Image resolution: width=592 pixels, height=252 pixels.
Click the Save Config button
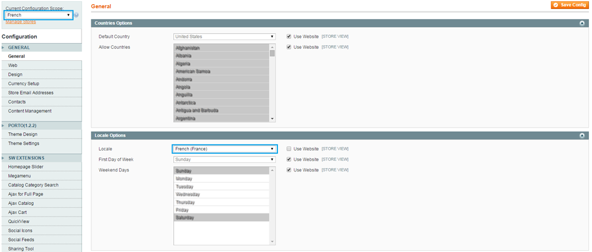click(569, 5)
